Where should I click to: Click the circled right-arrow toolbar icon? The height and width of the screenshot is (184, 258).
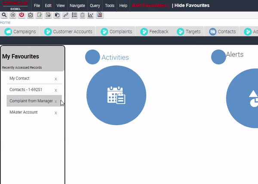point(13,15)
